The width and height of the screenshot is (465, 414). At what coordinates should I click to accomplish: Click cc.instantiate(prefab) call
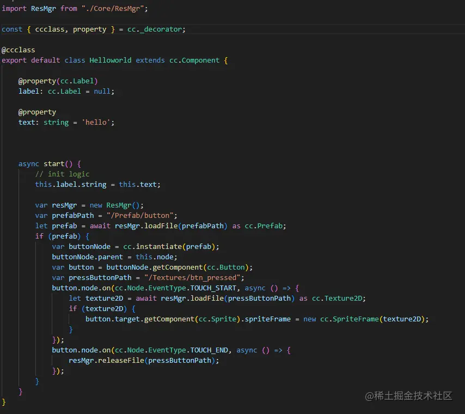coord(169,247)
